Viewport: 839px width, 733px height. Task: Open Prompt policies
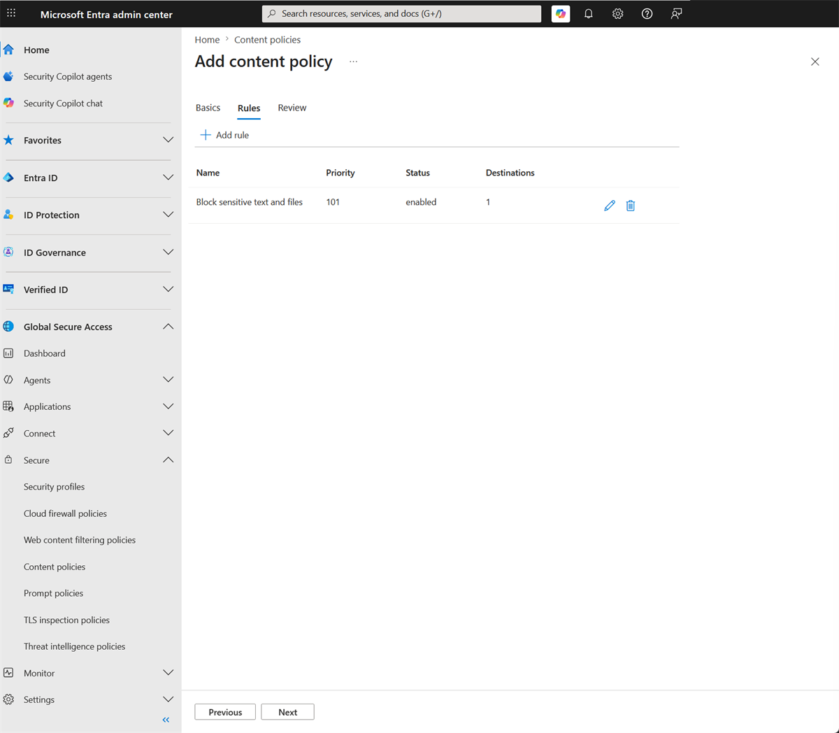(x=53, y=593)
